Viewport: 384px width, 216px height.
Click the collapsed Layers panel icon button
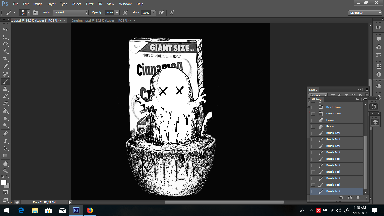click(375, 122)
